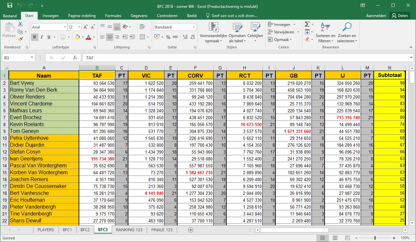Click the Format Painter brush icon
Image resolution: width=416 pixels, height=242 pixels.
(x=20, y=39)
